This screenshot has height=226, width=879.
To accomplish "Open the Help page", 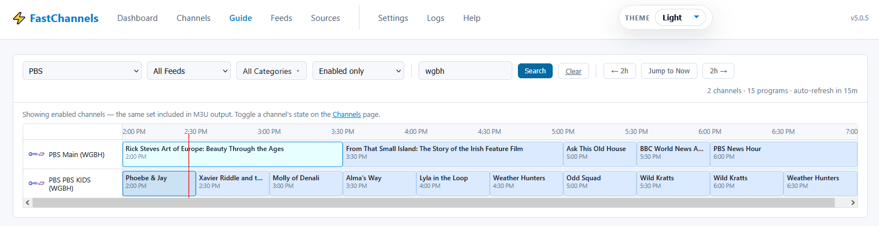I will [472, 18].
